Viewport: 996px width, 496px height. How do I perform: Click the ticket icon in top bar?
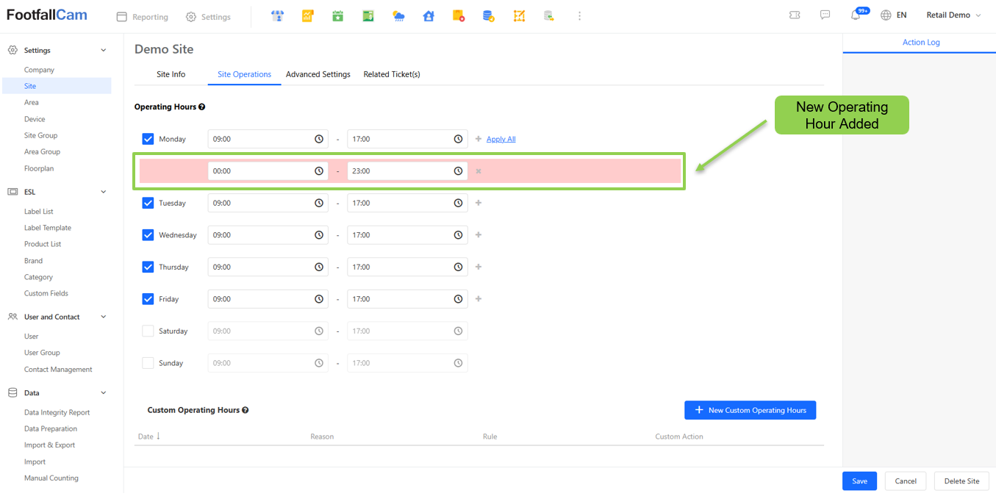tap(795, 15)
